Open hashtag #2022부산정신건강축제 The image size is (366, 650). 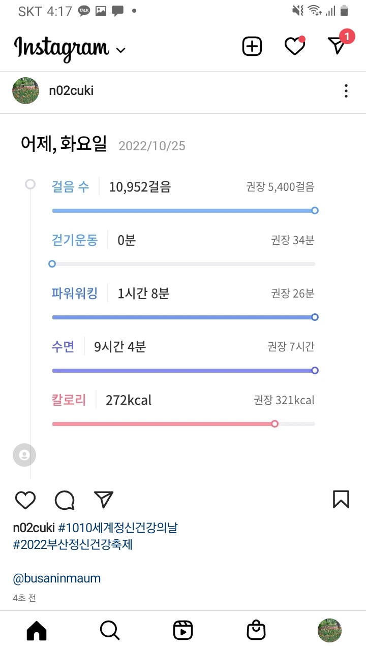coord(73,545)
